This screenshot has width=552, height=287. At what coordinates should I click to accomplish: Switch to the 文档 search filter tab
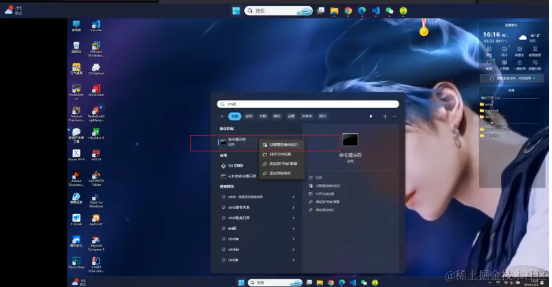click(263, 116)
